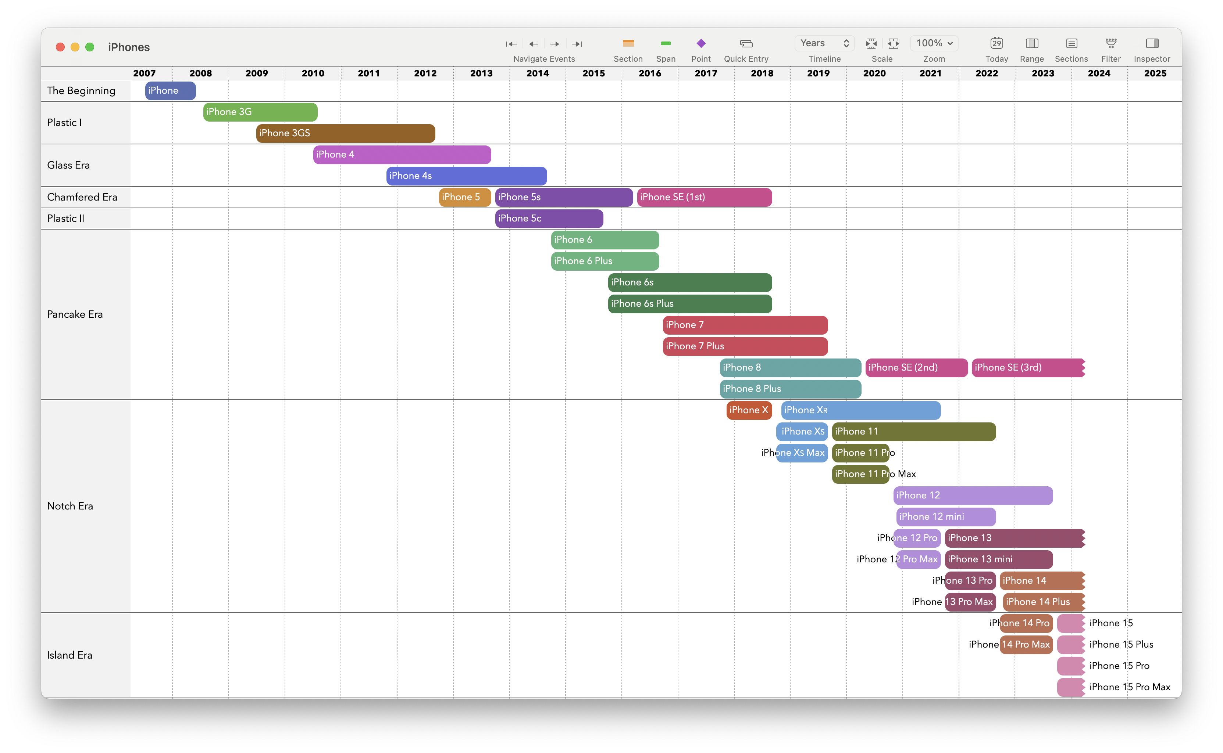This screenshot has height=753, width=1223.
Task: Select the iPhone 12 span
Action: coord(973,496)
